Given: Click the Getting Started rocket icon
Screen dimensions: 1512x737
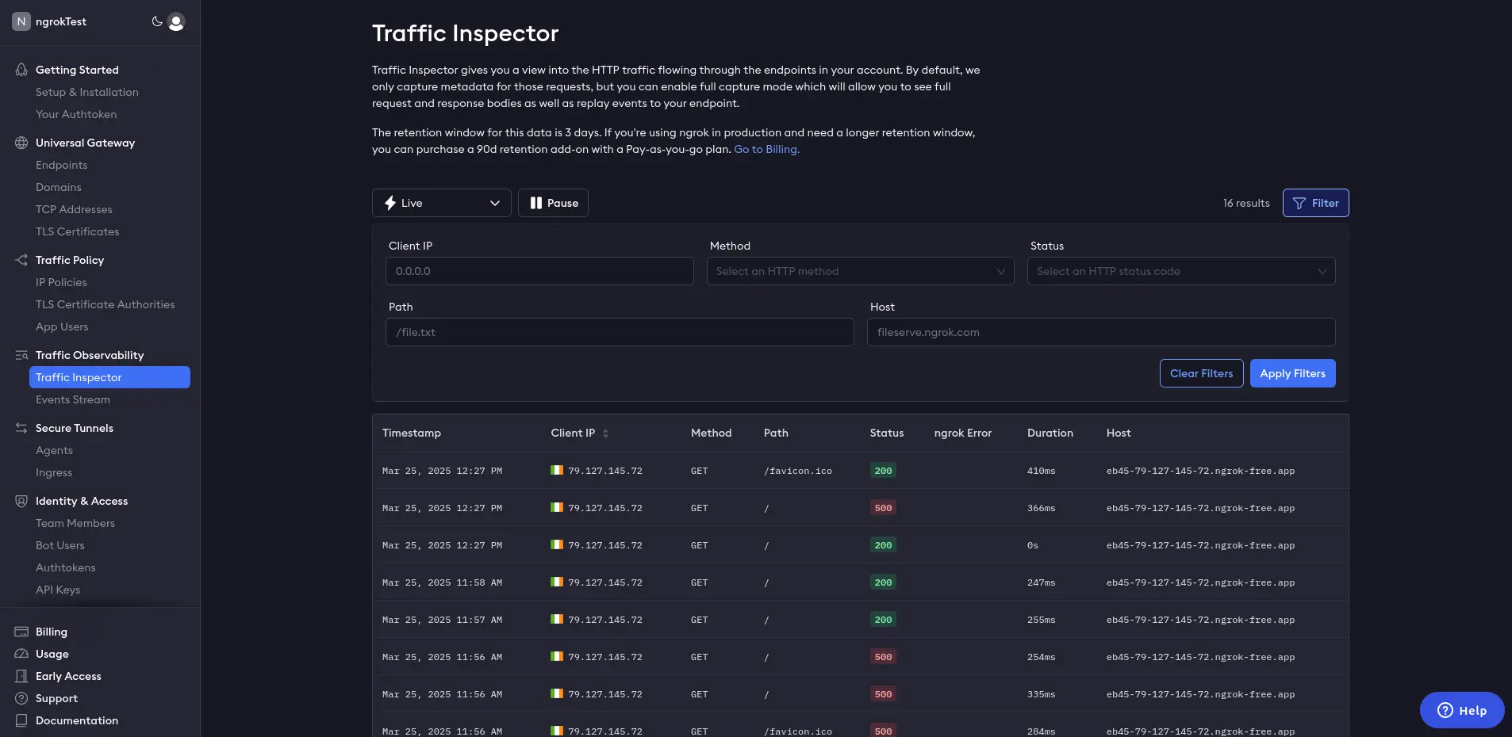Looking at the screenshot, I should pos(21,70).
